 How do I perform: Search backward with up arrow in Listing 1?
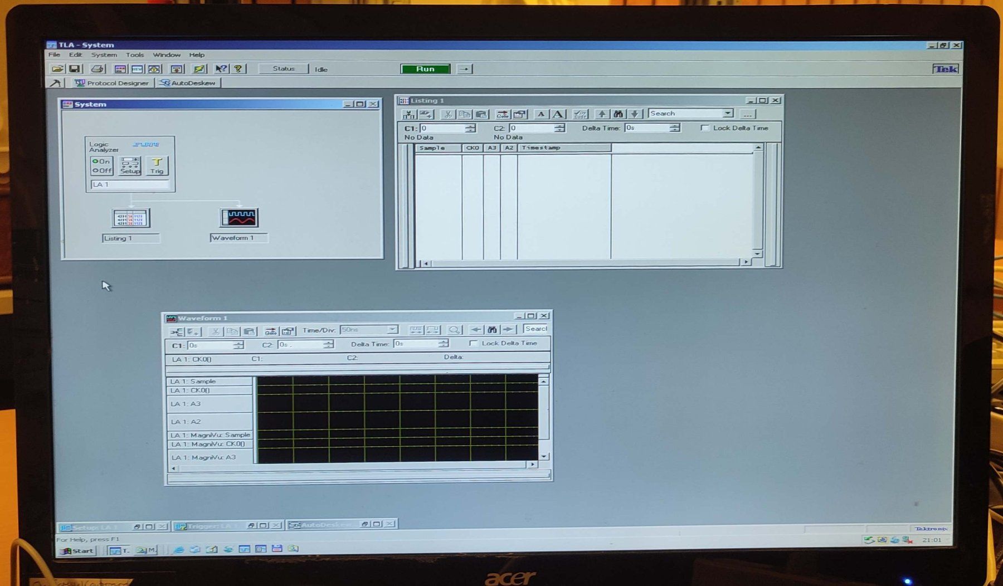click(x=601, y=114)
